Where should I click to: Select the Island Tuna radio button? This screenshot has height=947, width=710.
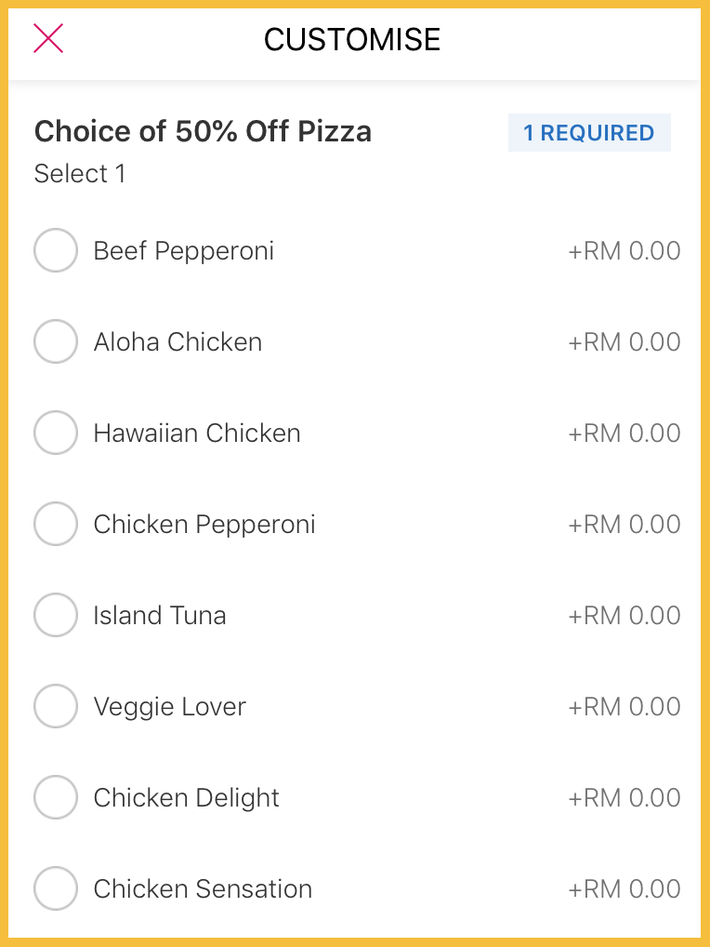point(55,616)
